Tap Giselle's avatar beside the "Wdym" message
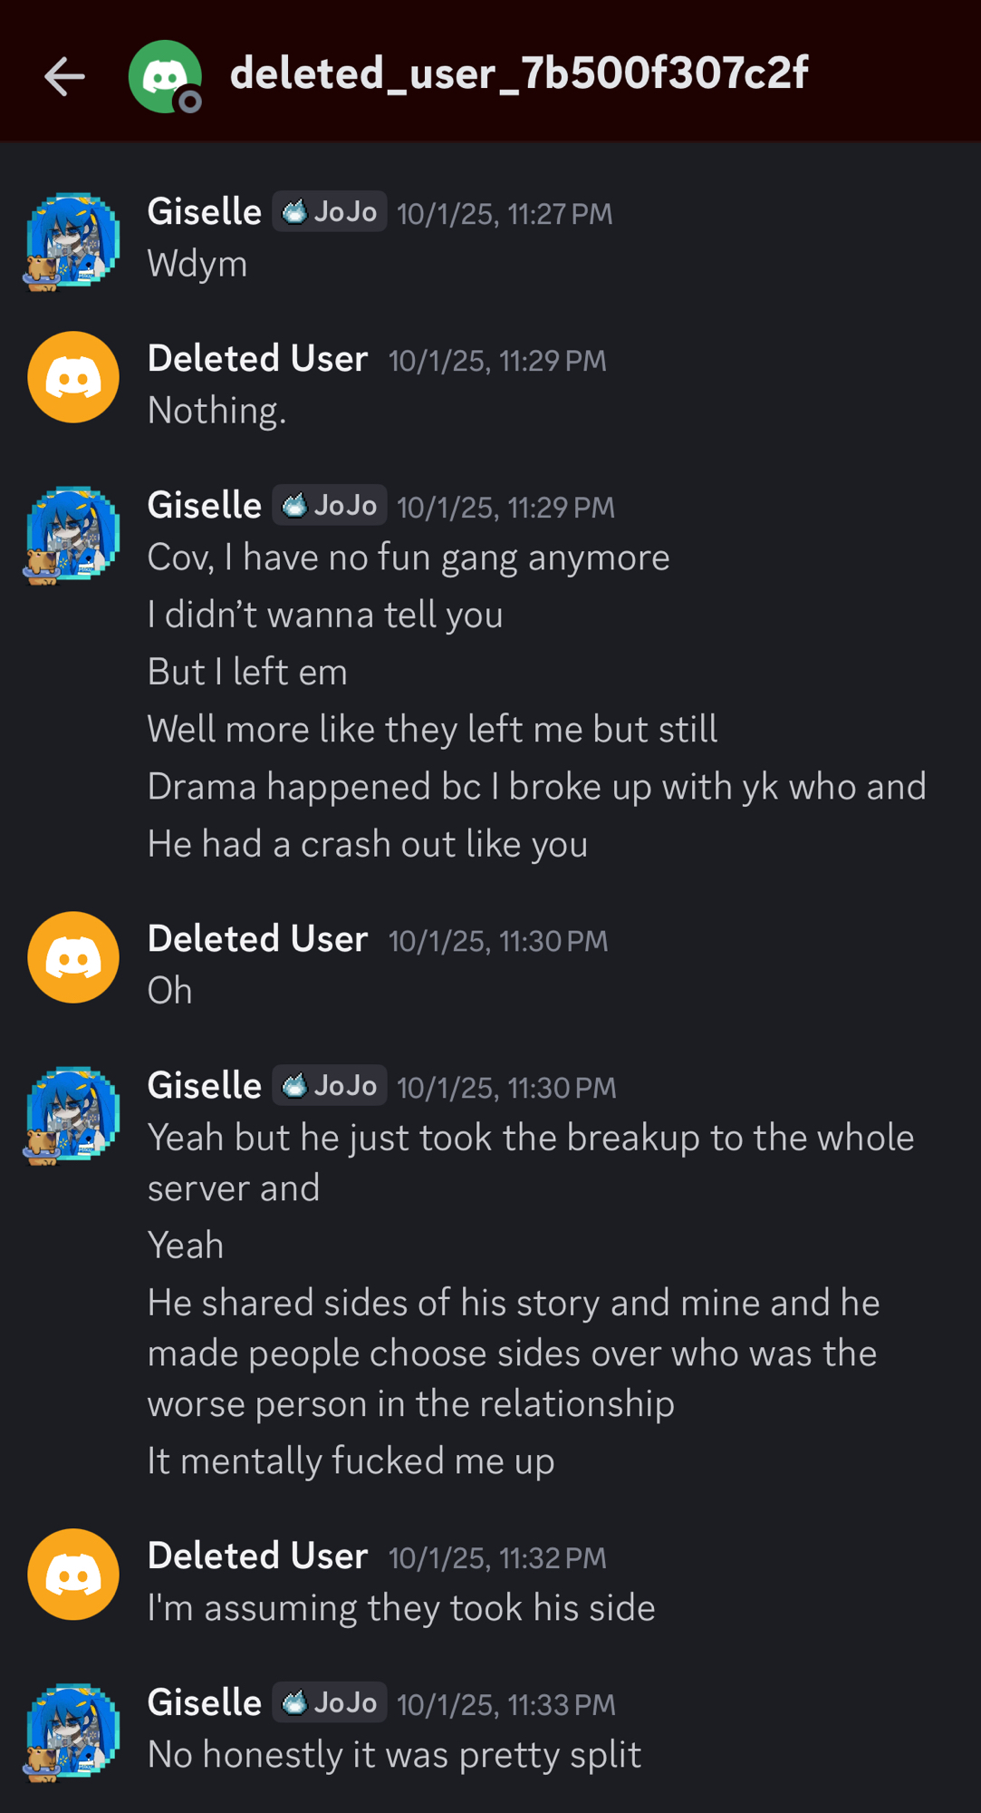 coord(72,240)
